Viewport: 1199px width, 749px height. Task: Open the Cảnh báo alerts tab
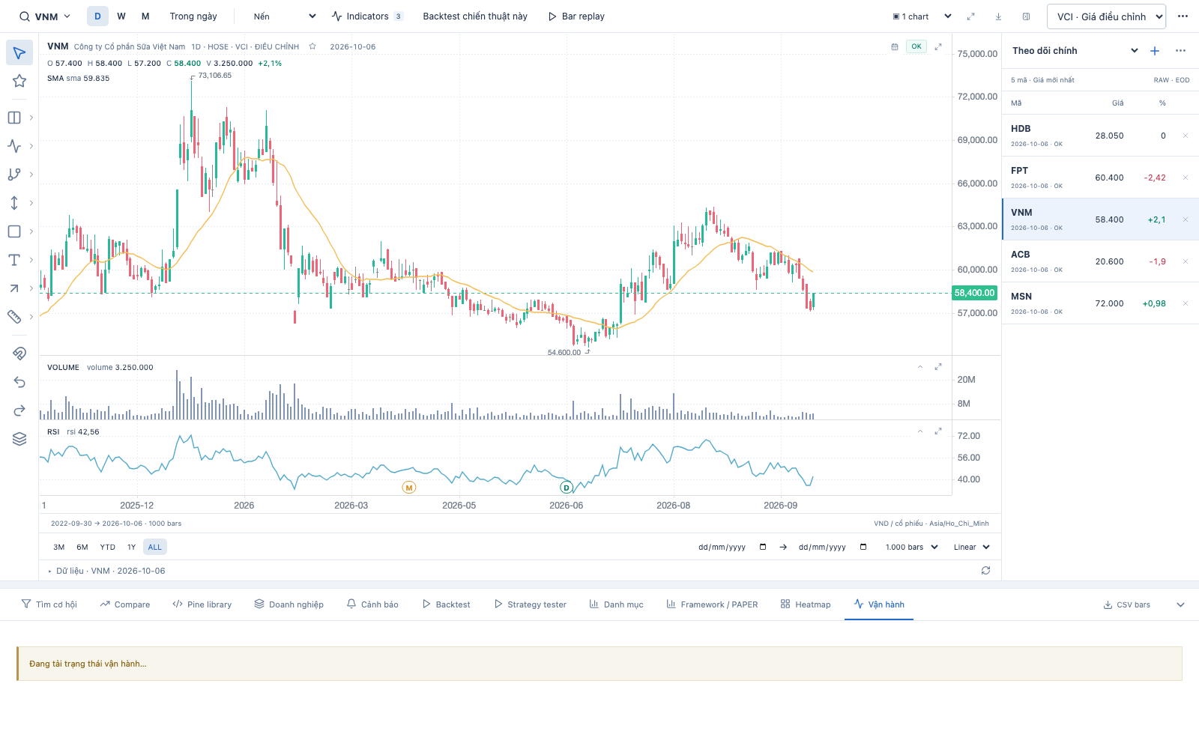tap(372, 604)
